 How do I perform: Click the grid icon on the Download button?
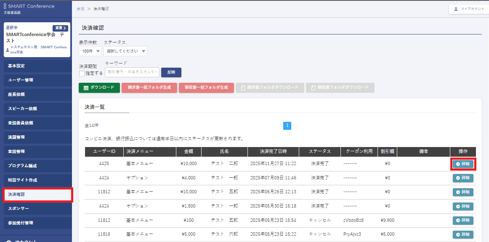[x=86, y=88]
